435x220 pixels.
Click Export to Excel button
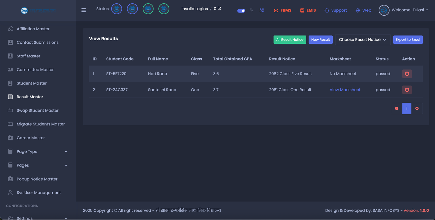408,40
